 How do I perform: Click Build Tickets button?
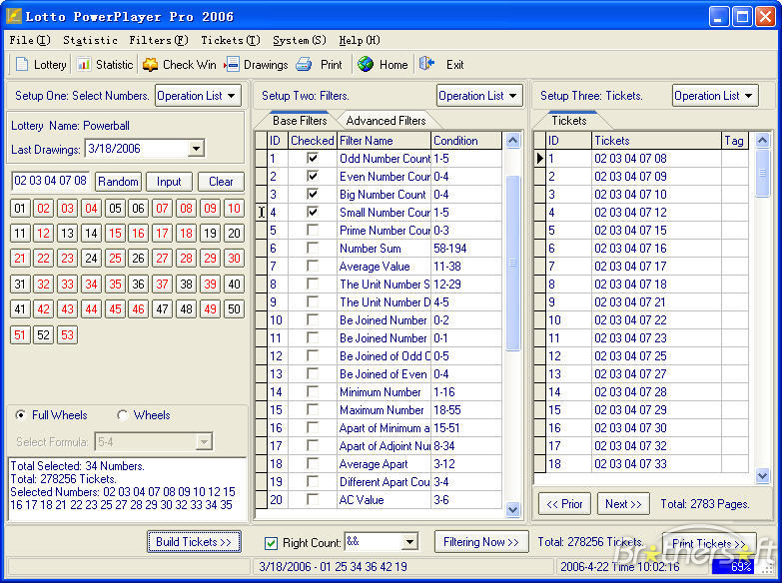click(194, 542)
